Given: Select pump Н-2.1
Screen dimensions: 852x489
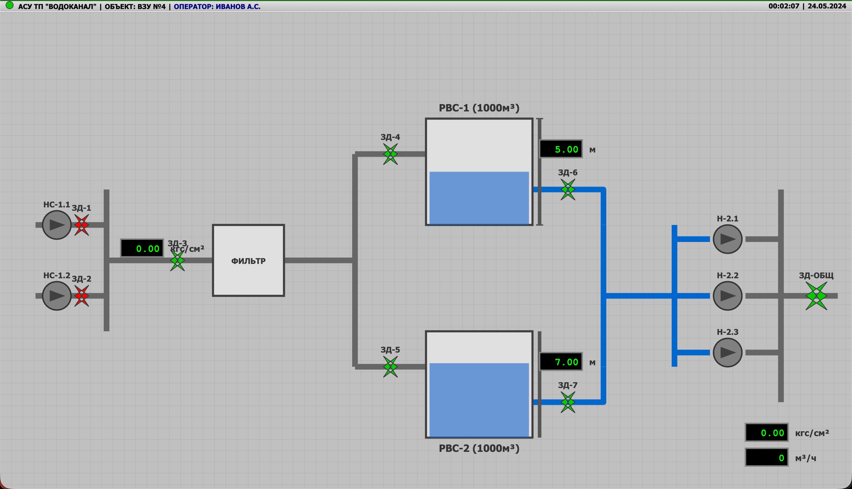Looking at the screenshot, I should [728, 239].
